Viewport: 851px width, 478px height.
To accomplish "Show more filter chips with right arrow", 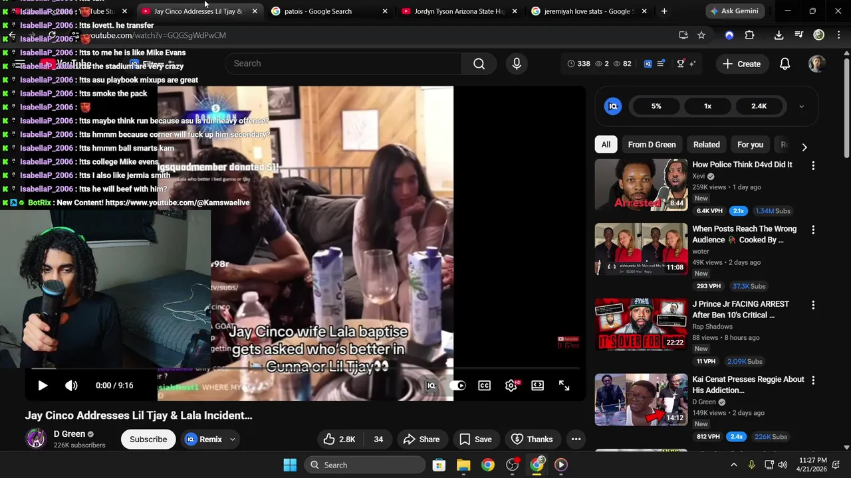I will coord(804,147).
